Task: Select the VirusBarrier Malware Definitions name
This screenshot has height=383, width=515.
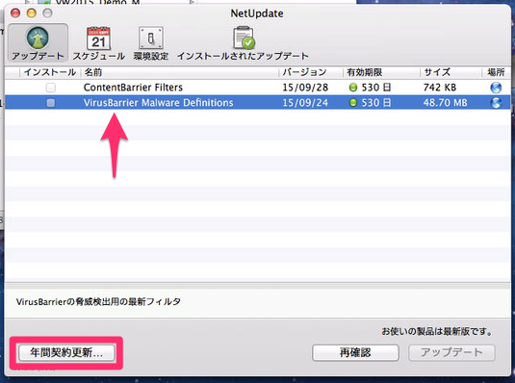Action: [x=158, y=103]
